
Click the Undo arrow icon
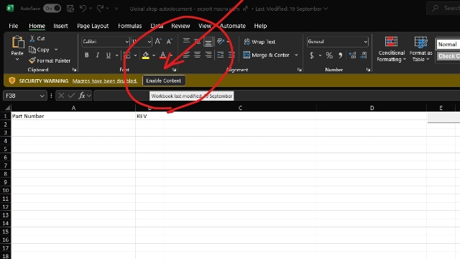83,9
